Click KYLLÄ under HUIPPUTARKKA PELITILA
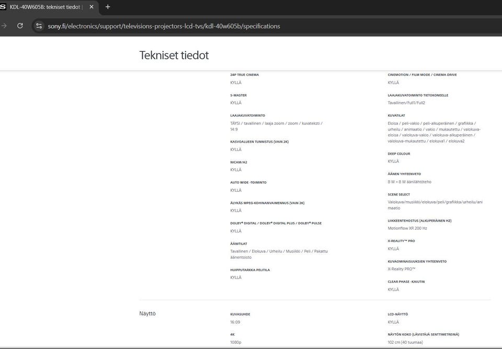 tap(236, 277)
